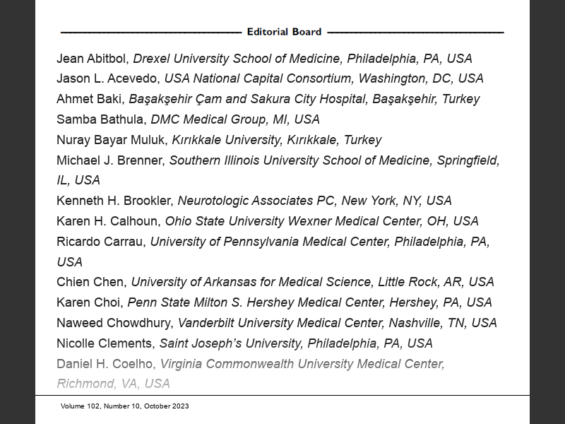Click Neurotologic Associates PC affiliation text
Image resolution: width=565 pixels, height=424 pixels.
256,201
